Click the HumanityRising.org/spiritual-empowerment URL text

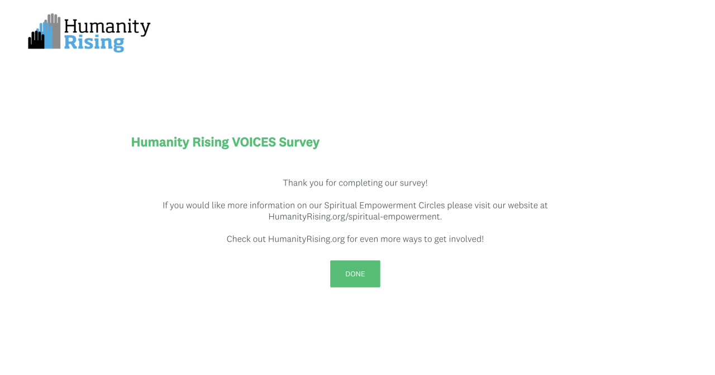pyautogui.click(x=355, y=216)
